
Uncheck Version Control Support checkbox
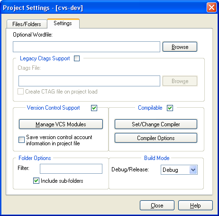(x=94, y=108)
